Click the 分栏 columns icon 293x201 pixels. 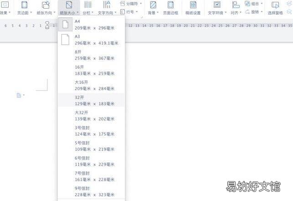88,5
